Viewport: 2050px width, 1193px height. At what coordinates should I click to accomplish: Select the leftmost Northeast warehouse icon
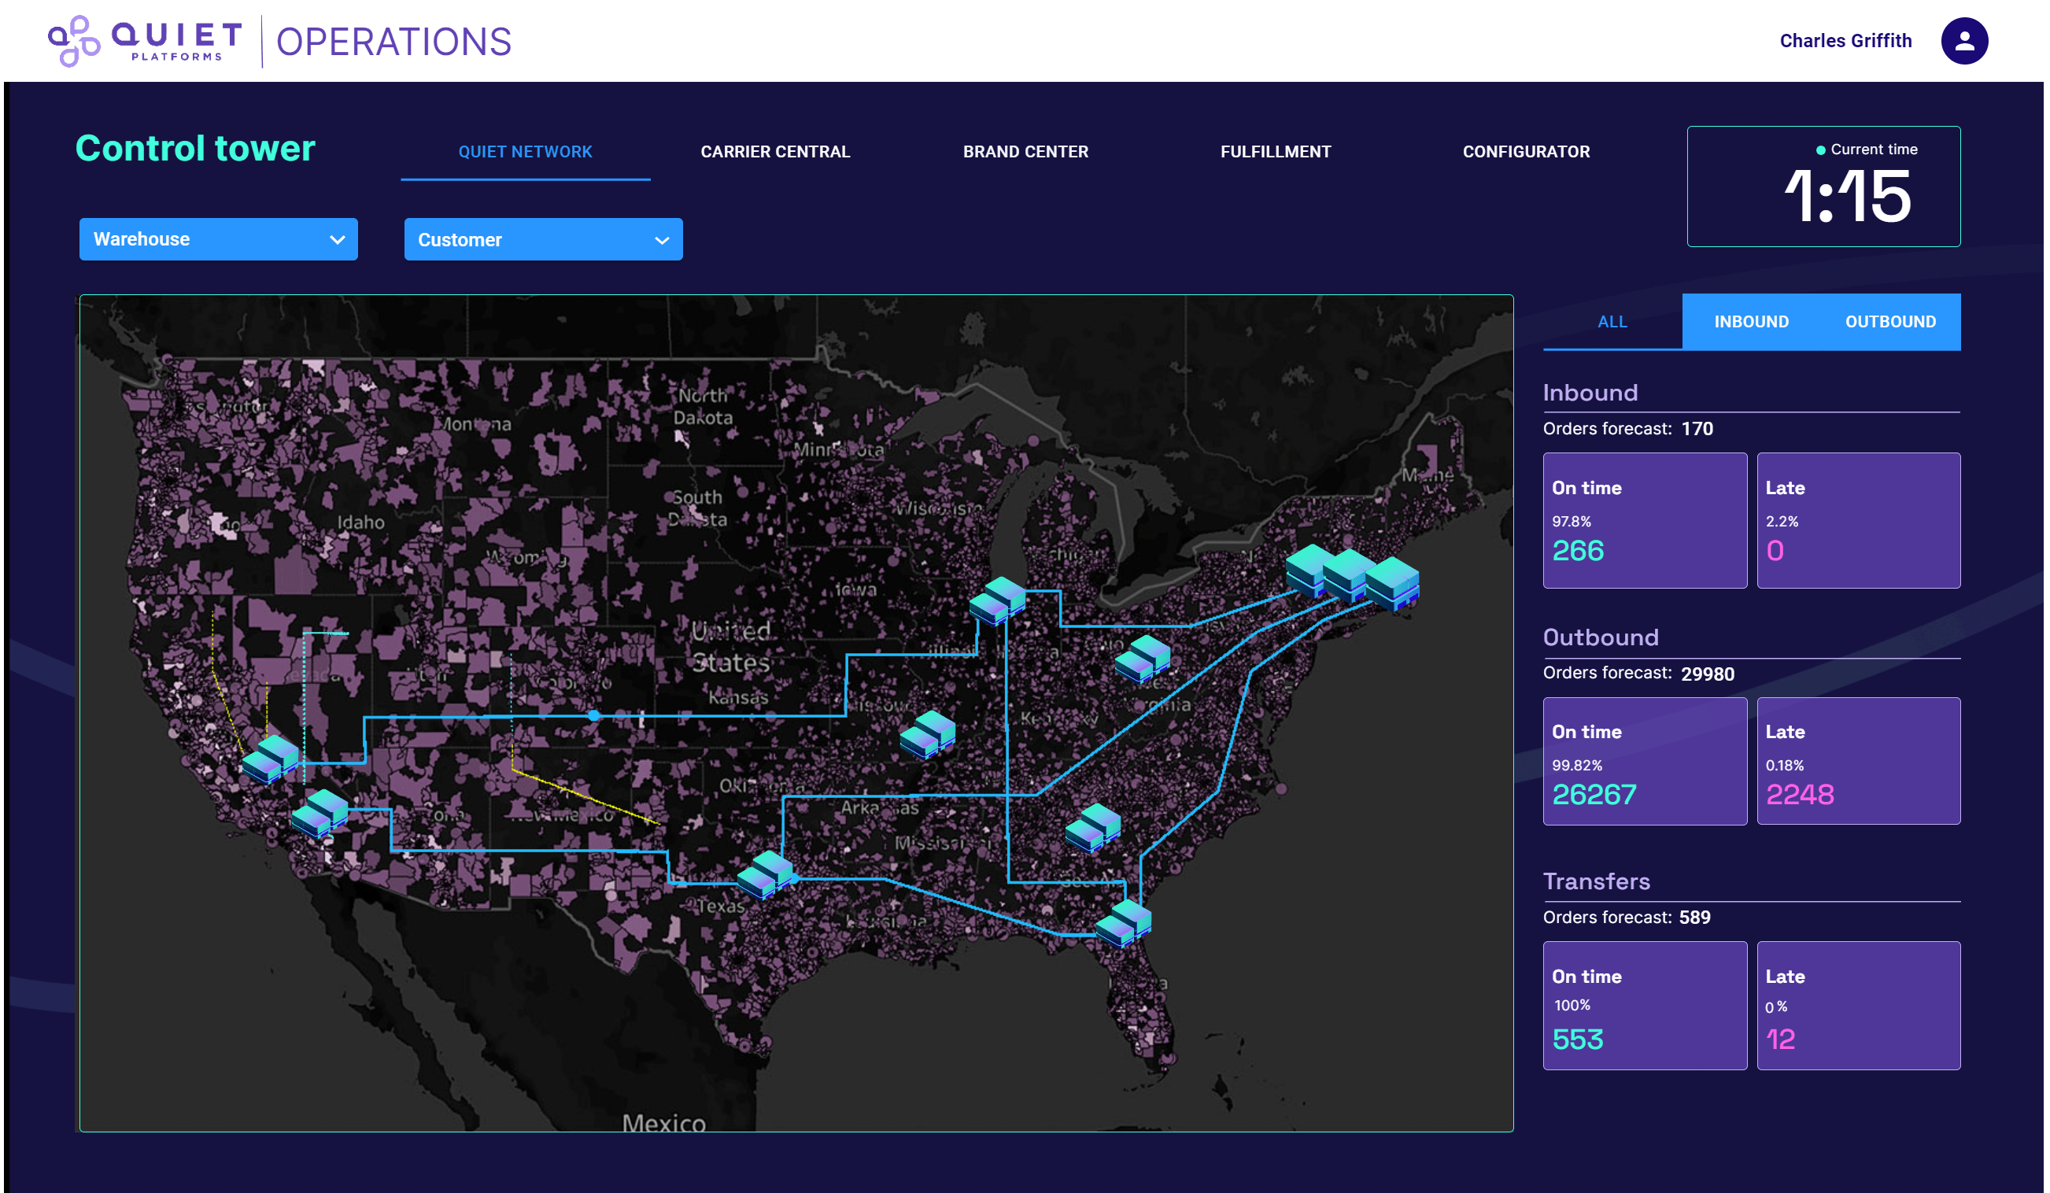point(1309,570)
